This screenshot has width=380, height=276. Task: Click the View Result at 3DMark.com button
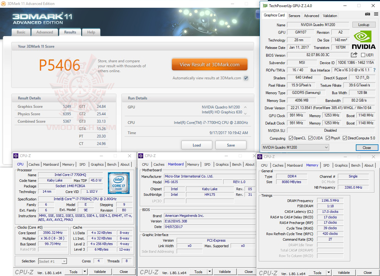click(x=210, y=64)
